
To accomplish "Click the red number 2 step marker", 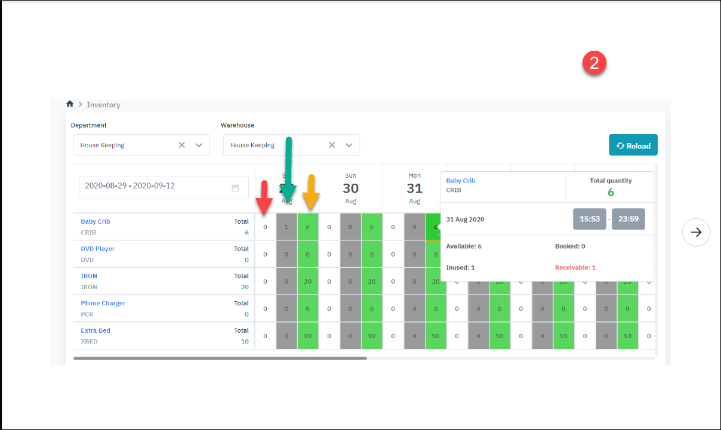I will [594, 63].
